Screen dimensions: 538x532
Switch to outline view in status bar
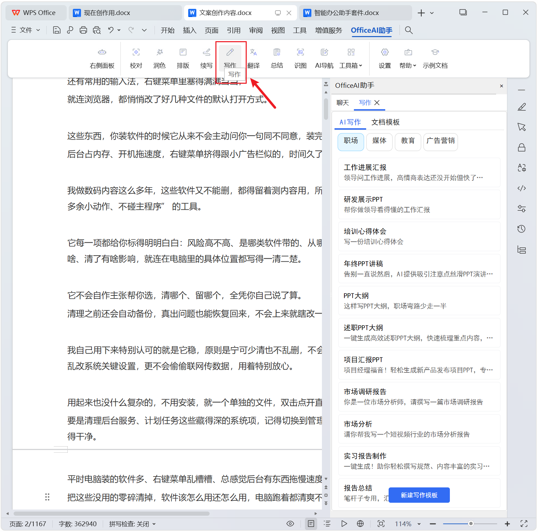coord(327,524)
